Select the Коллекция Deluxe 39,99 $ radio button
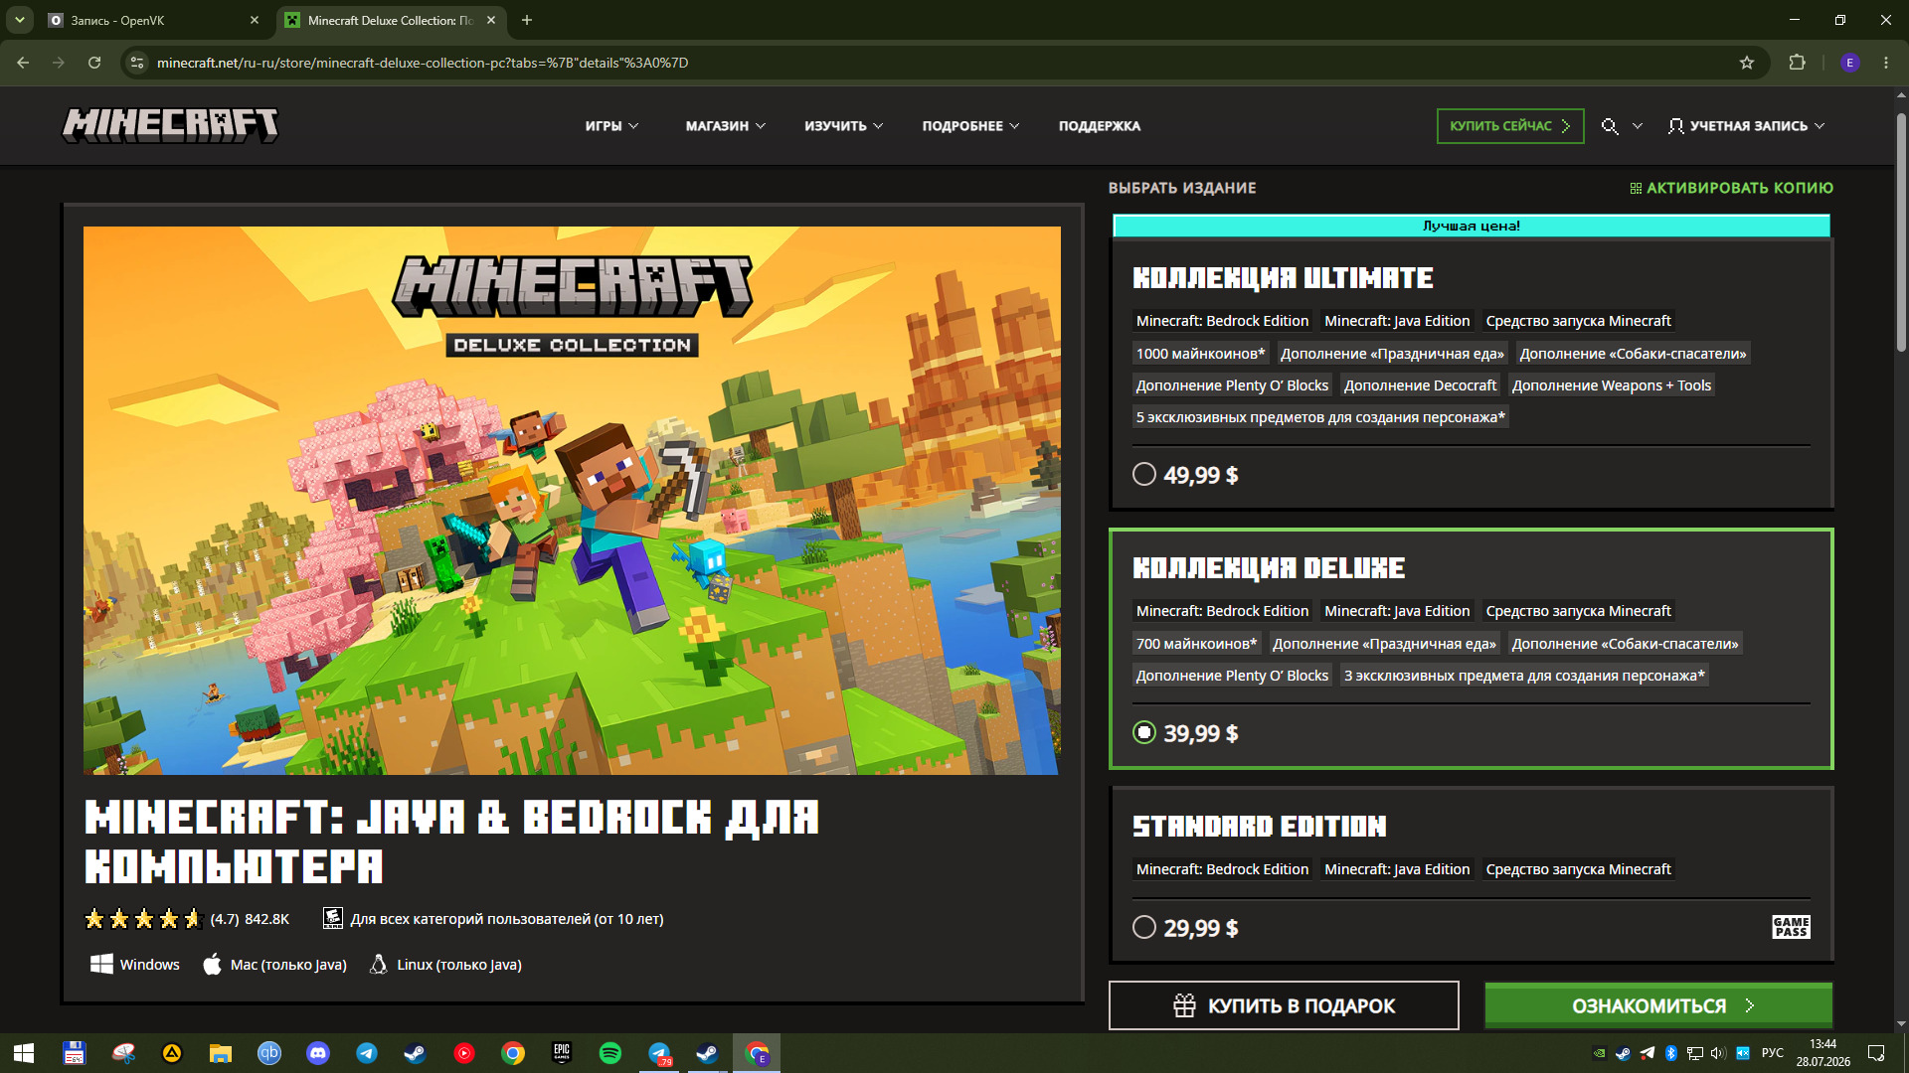The image size is (1909, 1073). click(x=1144, y=732)
